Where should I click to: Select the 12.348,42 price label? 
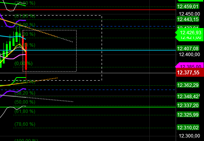(x=188, y=97)
